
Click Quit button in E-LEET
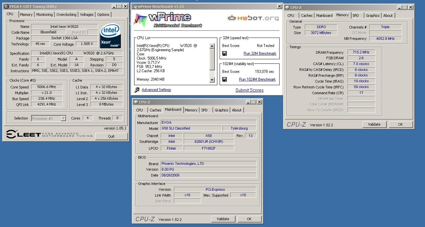[x=111, y=136]
